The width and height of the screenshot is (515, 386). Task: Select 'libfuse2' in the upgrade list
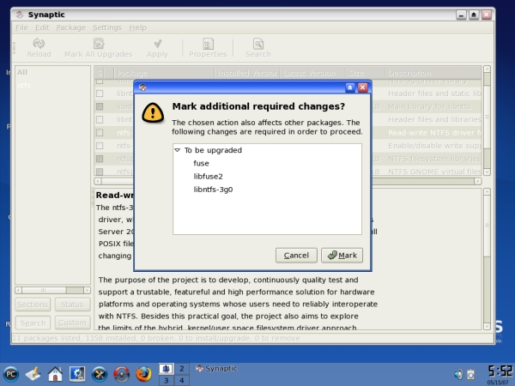pyautogui.click(x=208, y=176)
